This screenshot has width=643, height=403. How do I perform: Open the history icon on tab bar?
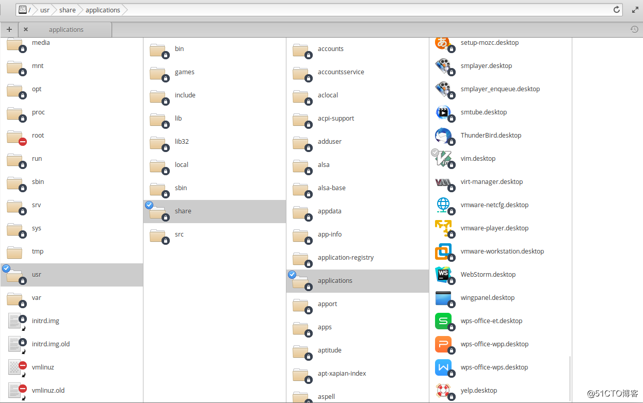(634, 29)
